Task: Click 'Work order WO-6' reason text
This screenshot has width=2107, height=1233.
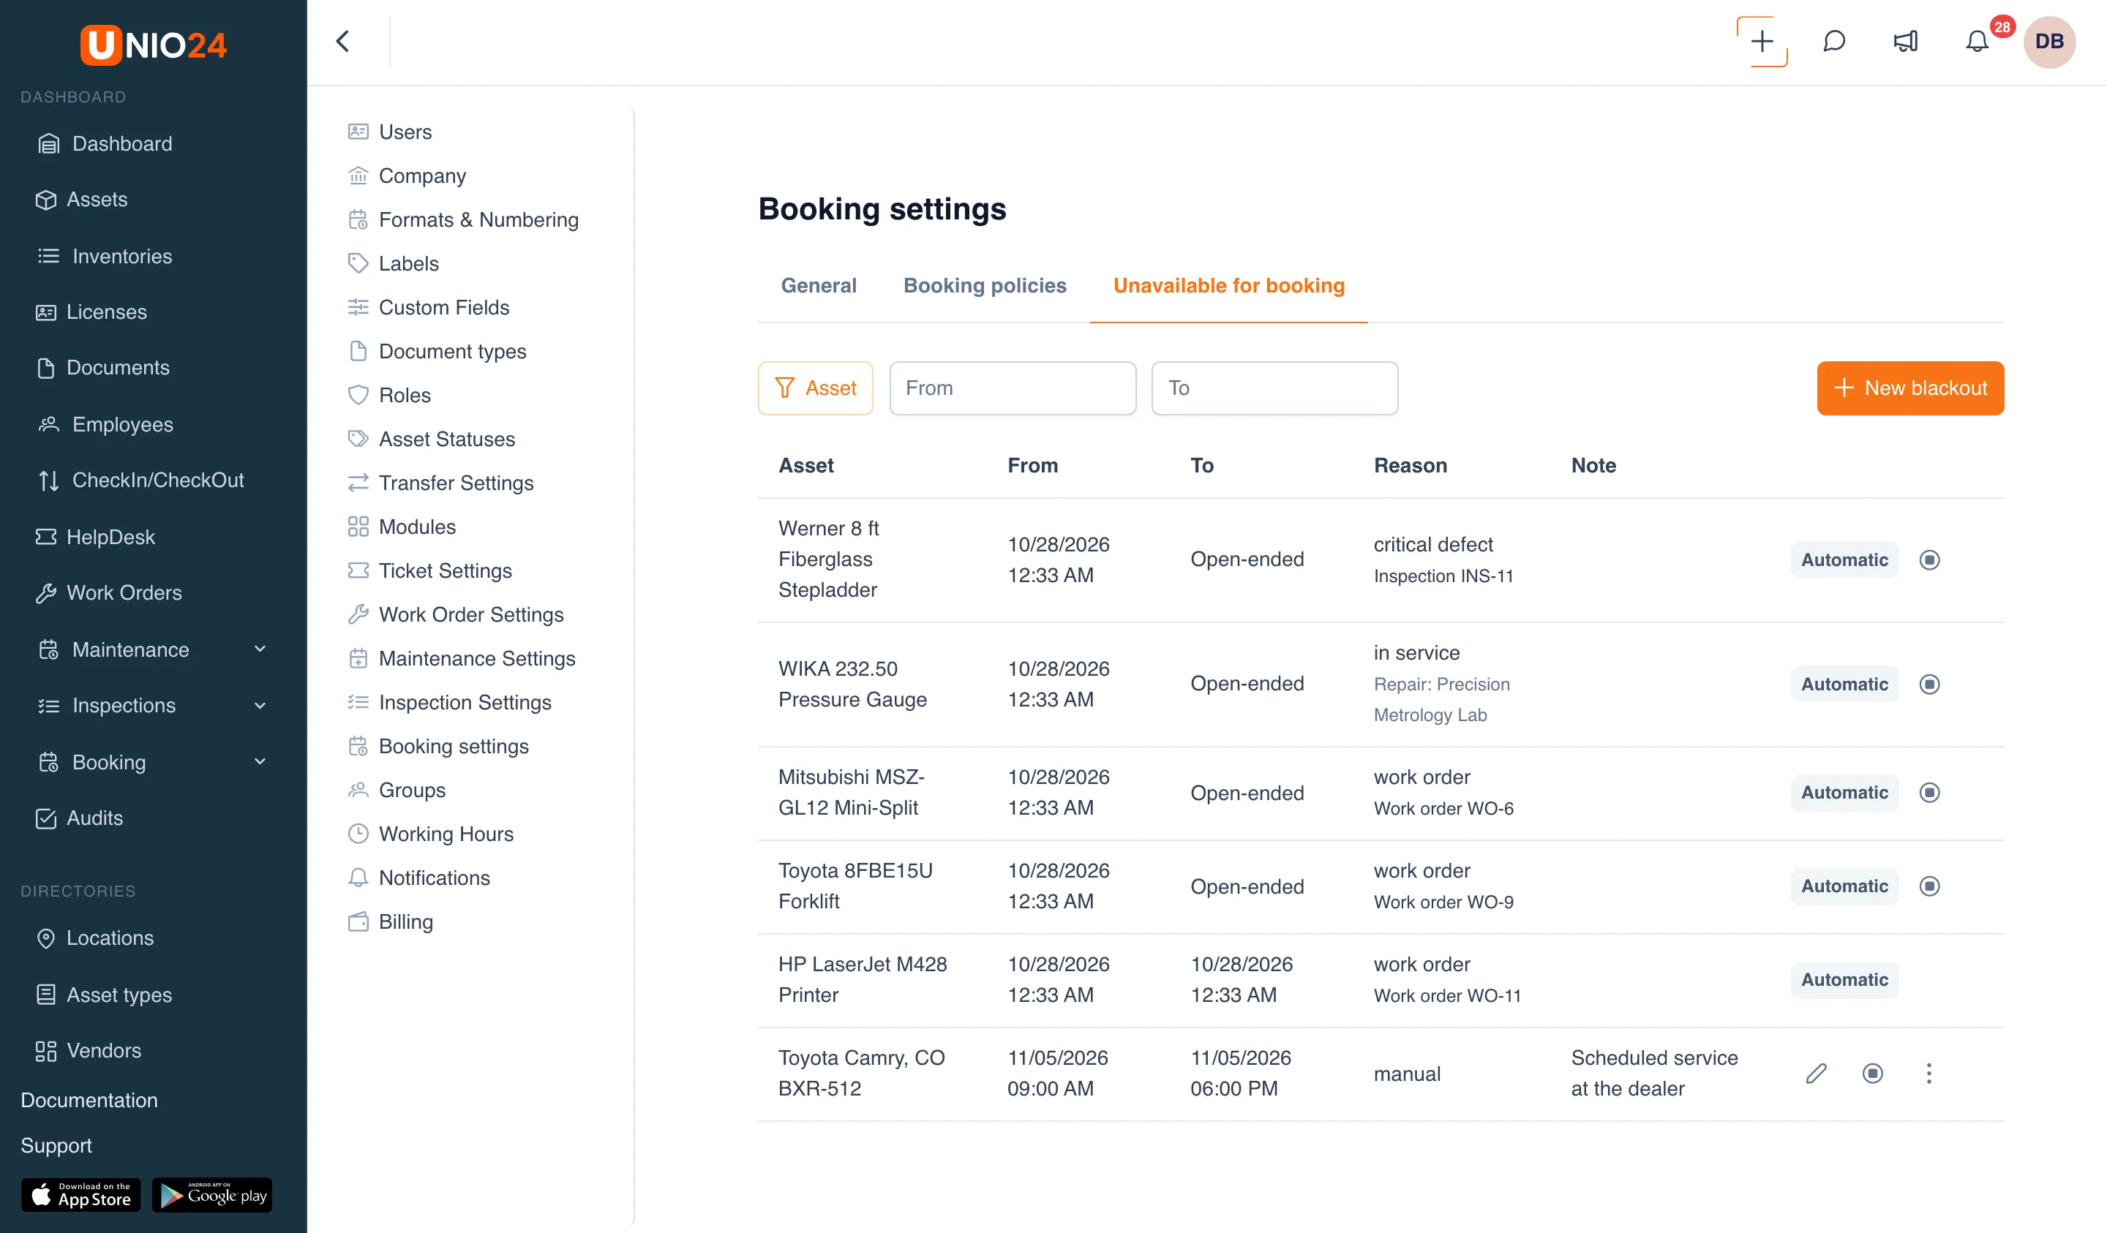Action: (1443, 808)
